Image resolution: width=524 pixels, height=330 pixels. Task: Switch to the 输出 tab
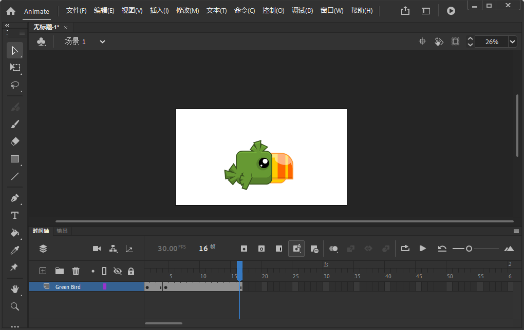click(x=62, y=231)
